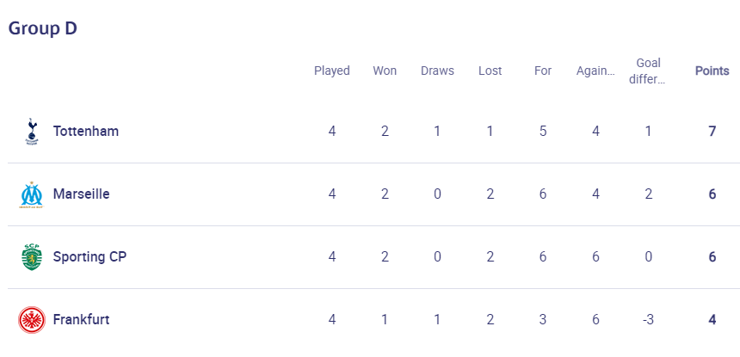Select the Sporting CP team name
This screenshot has height=357, width=740.
click(x=89, y=256)
